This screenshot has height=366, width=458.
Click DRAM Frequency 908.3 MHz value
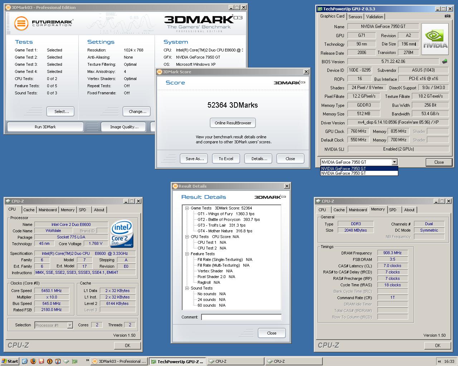click(x=393, y=253)
